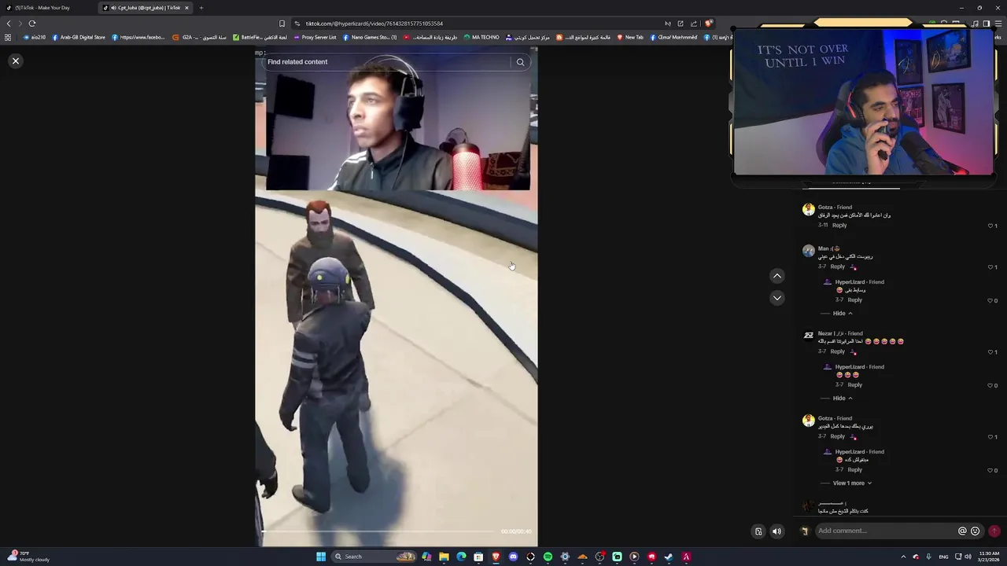The width and height of the screenshot is (1007, 566).
Task: Like the comment from Man
Action: coord(992,267)
